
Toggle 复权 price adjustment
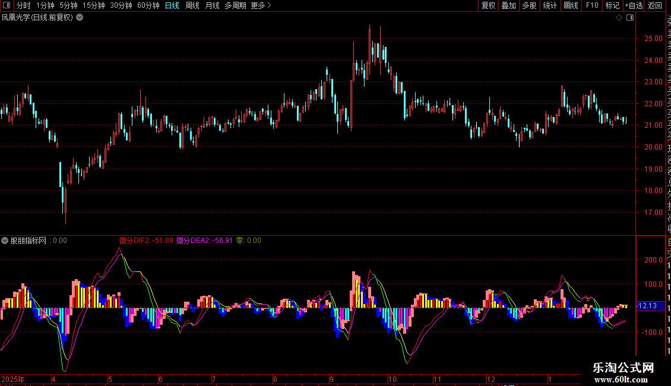488,5
